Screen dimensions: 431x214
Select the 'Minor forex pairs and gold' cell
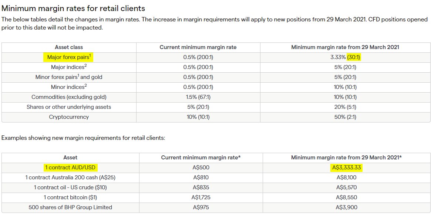coord(69,77)
